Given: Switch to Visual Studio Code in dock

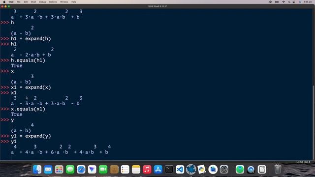Looking at the screenshot, I should pyautogui.click(x=180, y=169).
